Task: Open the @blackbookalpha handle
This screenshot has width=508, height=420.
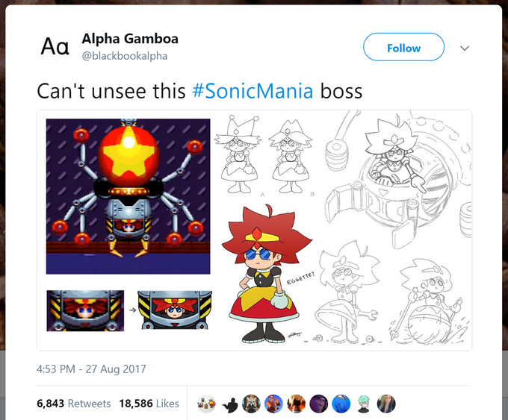Action: coord(125,56)
